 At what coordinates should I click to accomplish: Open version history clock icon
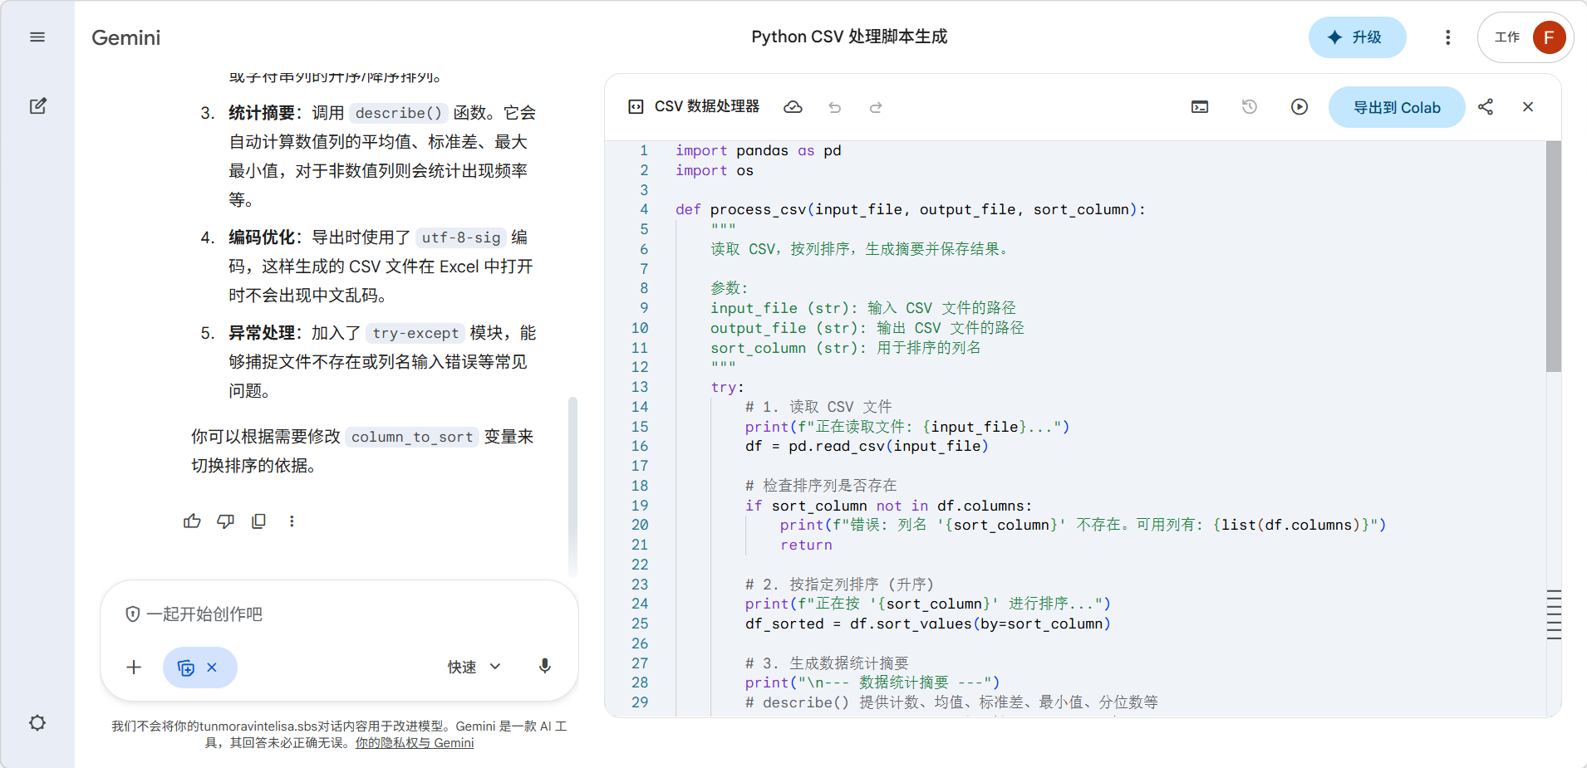pyautogui.click(x=1250, y=107)
